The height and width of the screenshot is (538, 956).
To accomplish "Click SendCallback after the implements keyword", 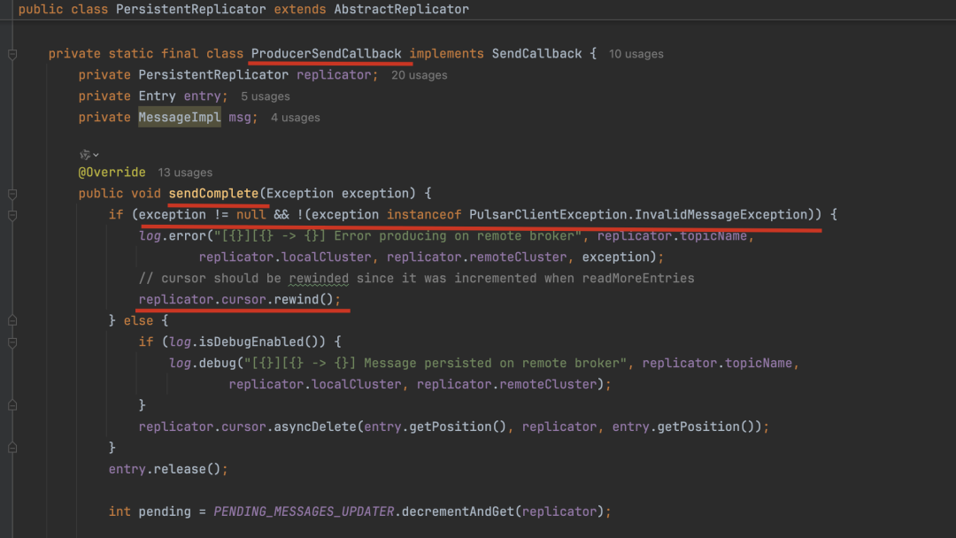I will coord(536,54).
